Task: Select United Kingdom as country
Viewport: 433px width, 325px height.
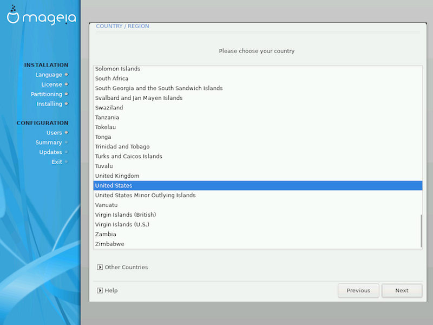Action: point(258,175)
